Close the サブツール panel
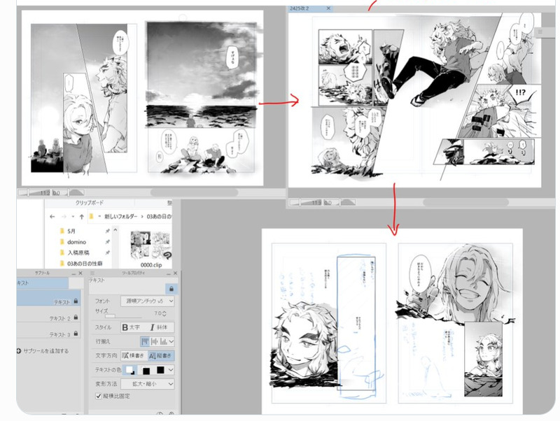Image resolution: width=560 pixels, height=421 pixels. (x=80, y=273)
